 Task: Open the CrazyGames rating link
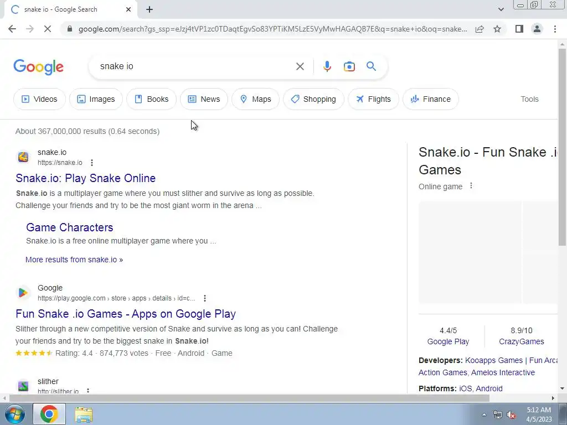point(521,341)
